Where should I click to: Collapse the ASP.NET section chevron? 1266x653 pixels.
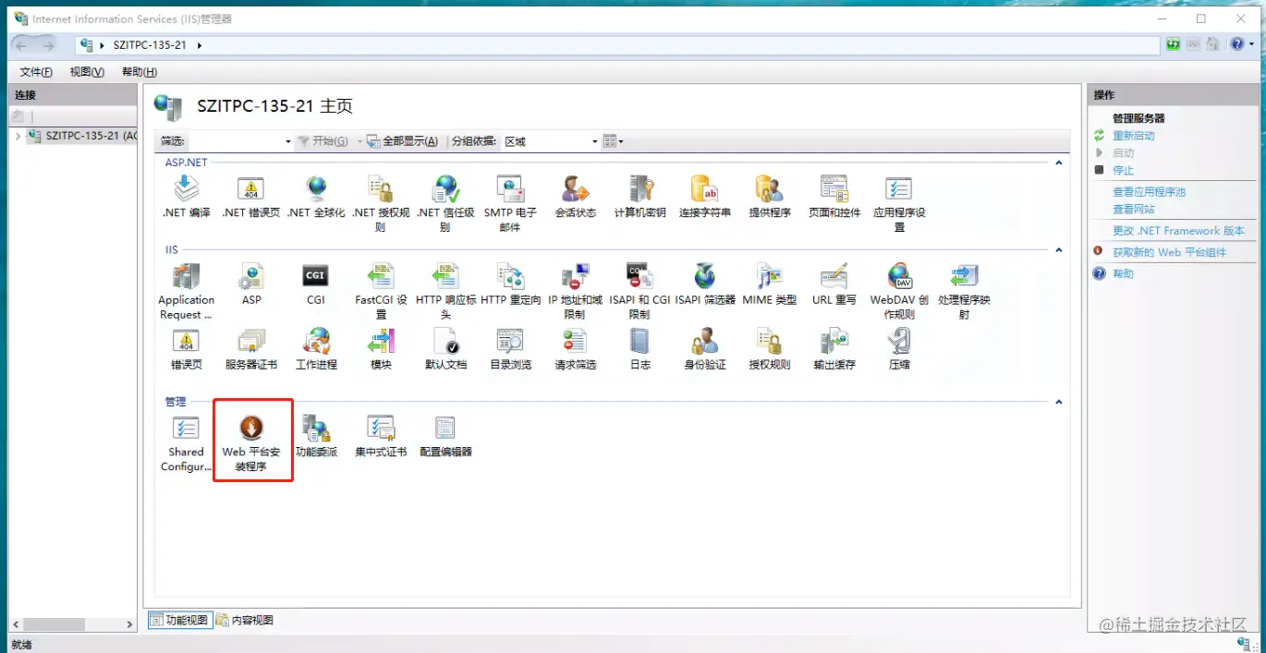click(x=1058, y=162)
